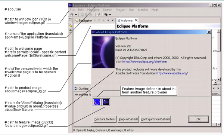Image resolution: width=224 pixels, height=135 pixels.
Task: Click the horizontal scroll right arrow at bottom
Action: click(219, 125)
